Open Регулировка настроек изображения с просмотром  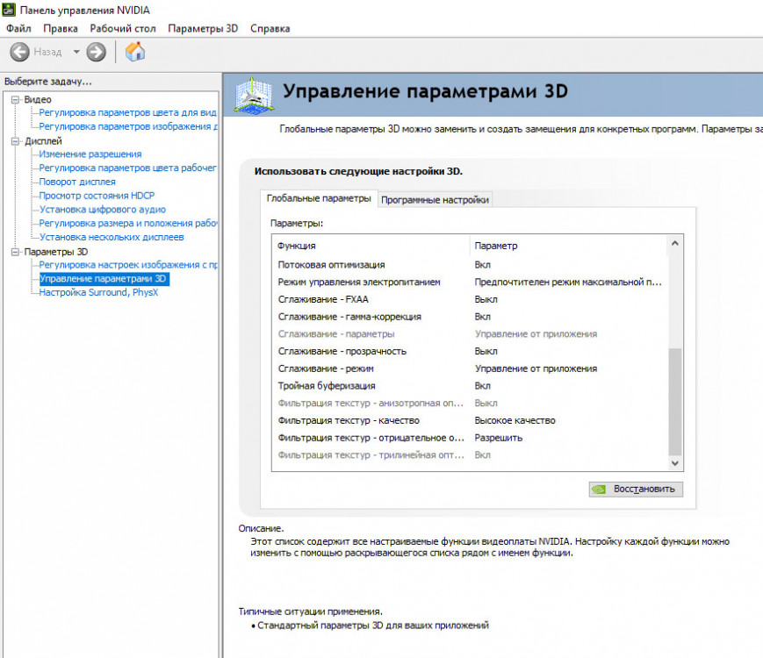pyautogui.click(x=128, y=265)
